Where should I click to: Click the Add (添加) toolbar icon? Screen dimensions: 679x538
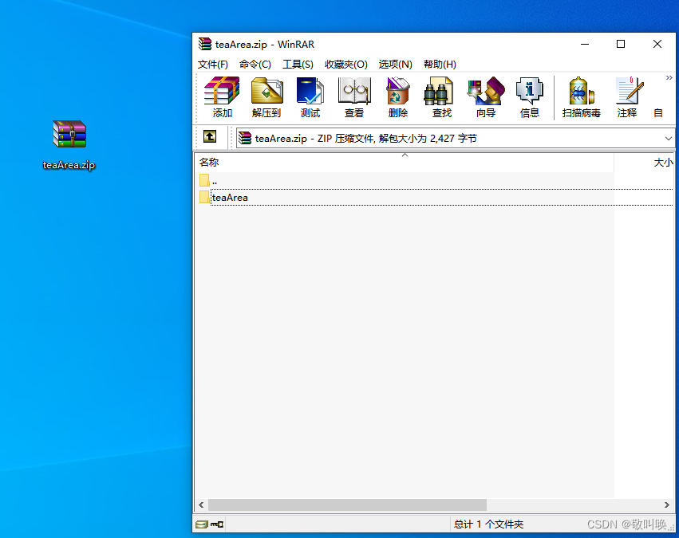222,97
